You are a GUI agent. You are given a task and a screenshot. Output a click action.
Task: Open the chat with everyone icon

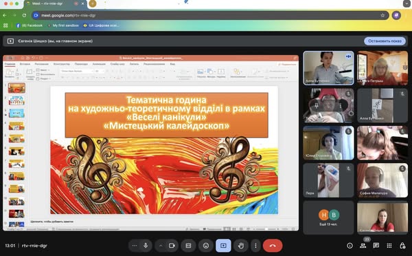tap(376, 246)
